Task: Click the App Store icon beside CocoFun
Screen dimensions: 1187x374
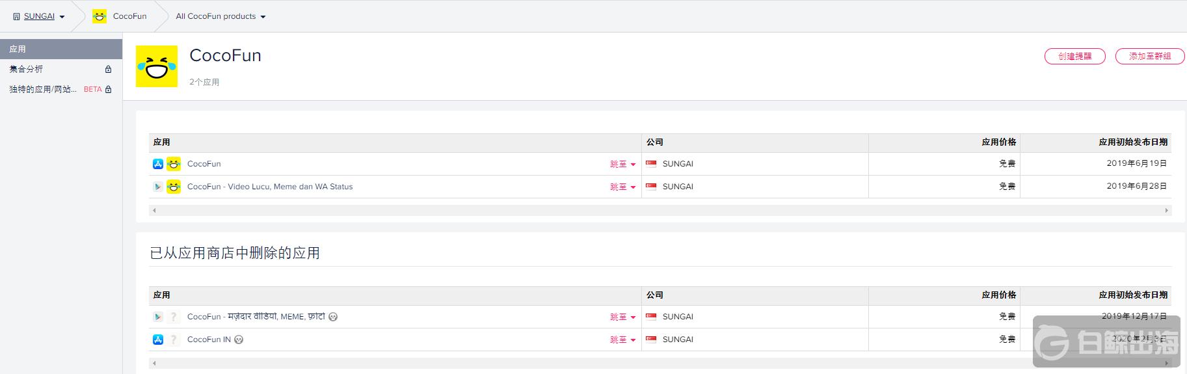Action: (x=158, y=164)
